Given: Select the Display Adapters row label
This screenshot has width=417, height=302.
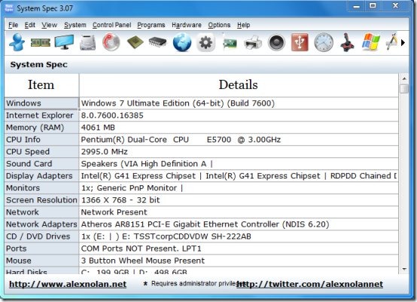Looking at the screenshot, I should click(x=41, y=176).
